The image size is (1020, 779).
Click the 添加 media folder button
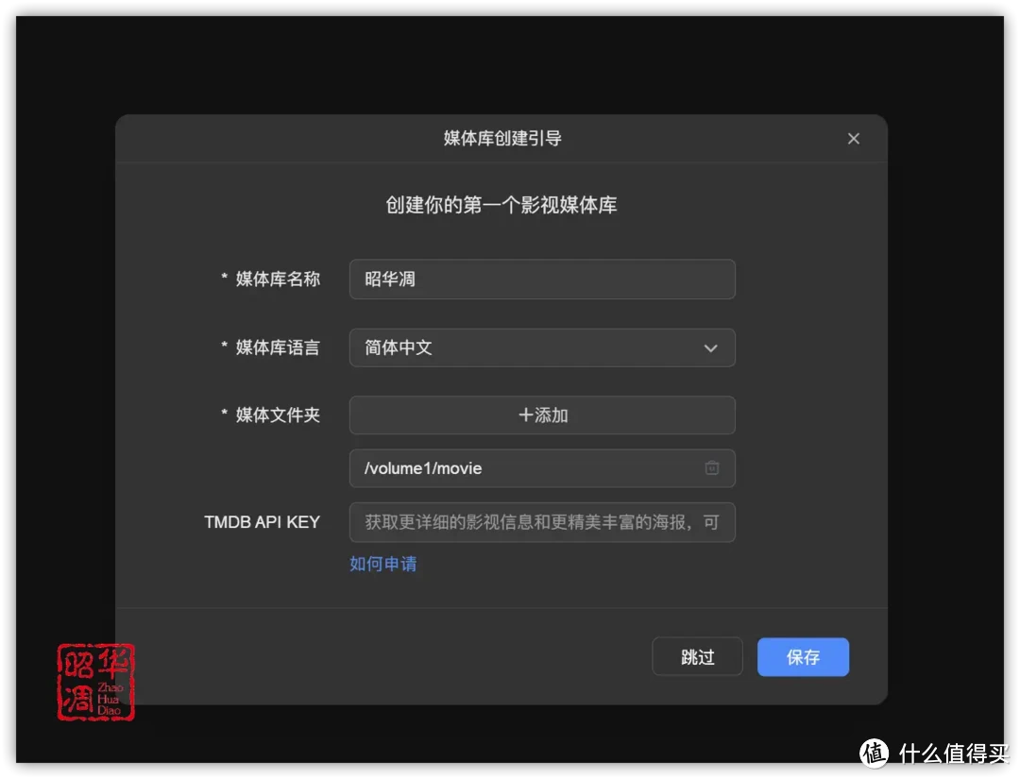click(x=542, y=415)
